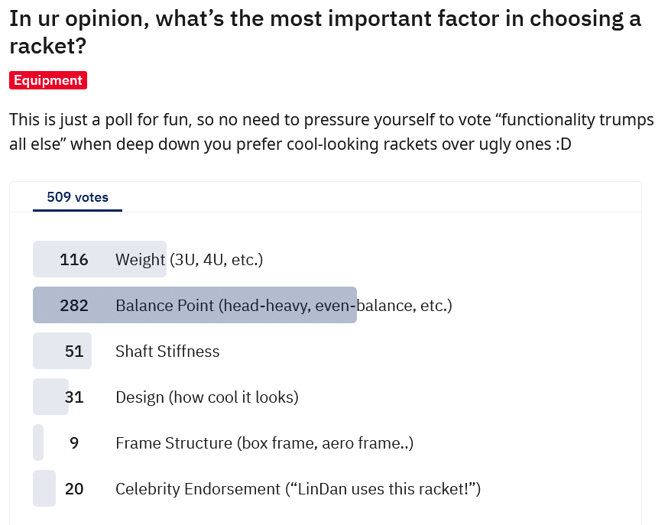The image size is (668, 525).
Task: Open the red Equipment flair tag
Action: click(48, 80)
